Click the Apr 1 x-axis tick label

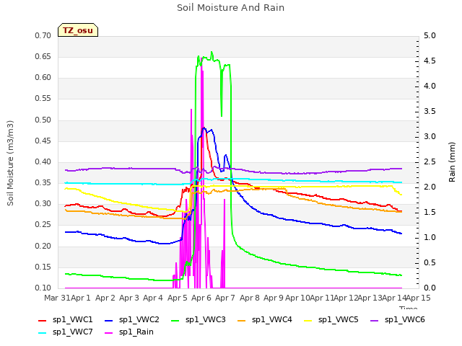pyautogui.click(x=81, y=298)
